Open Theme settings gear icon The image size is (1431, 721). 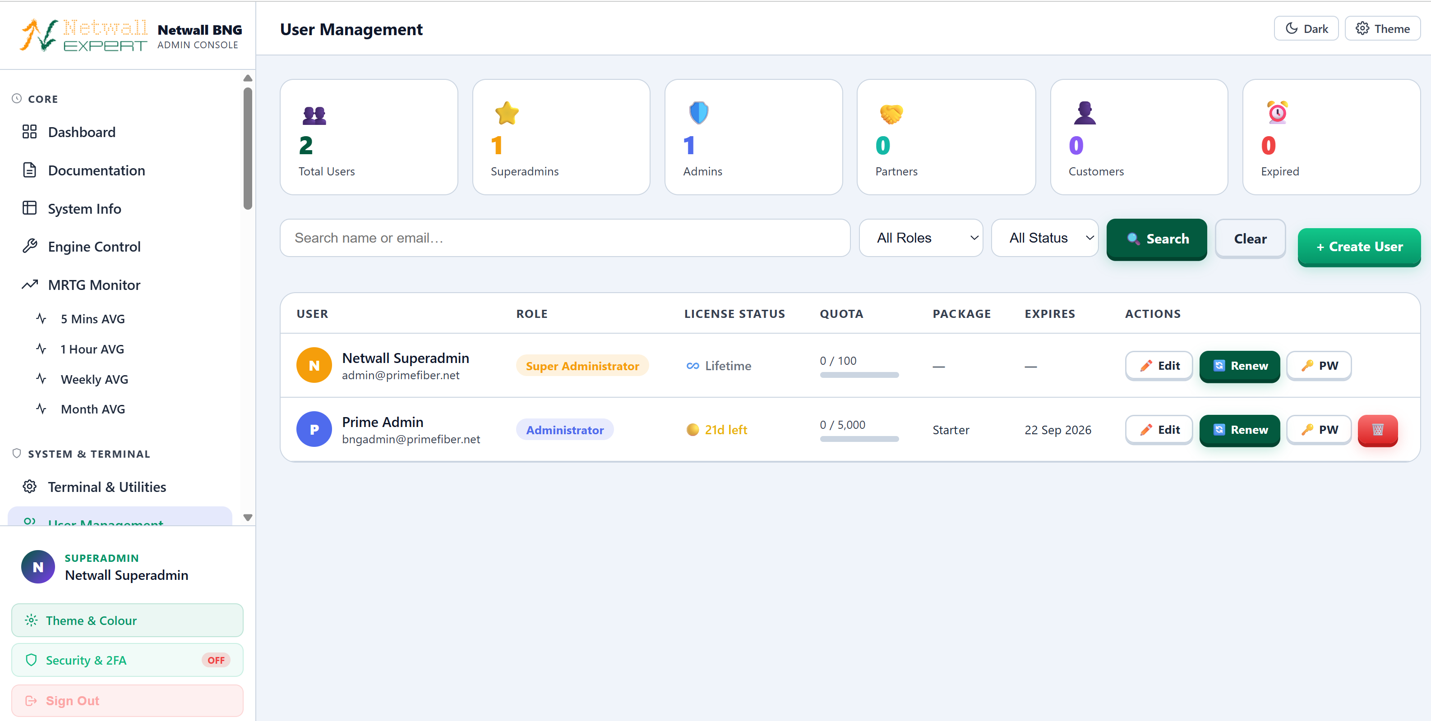pos(1362,28)
